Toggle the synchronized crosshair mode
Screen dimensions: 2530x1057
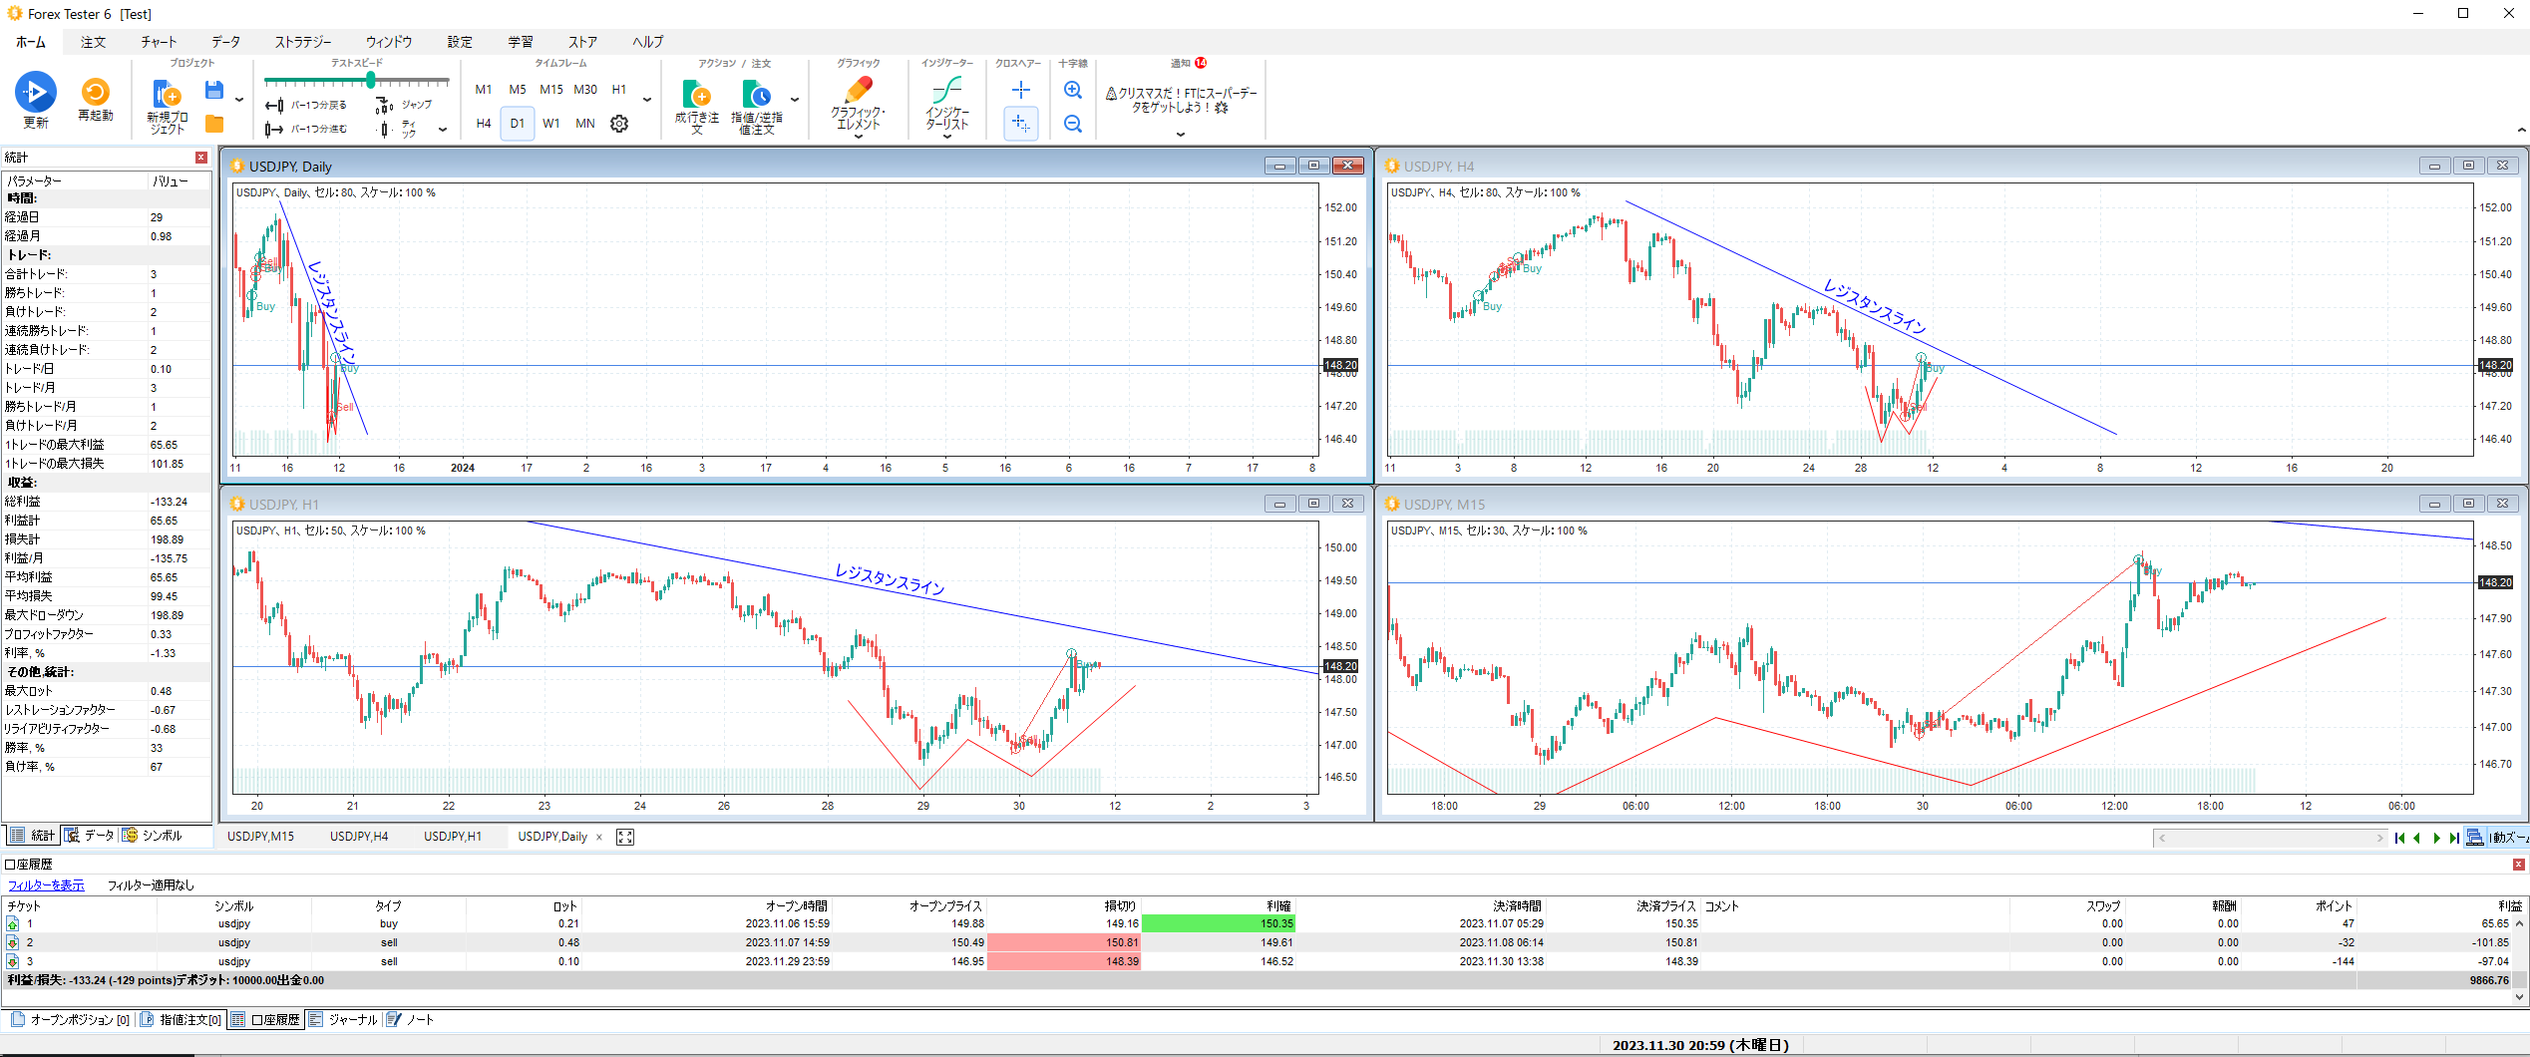1020,124
